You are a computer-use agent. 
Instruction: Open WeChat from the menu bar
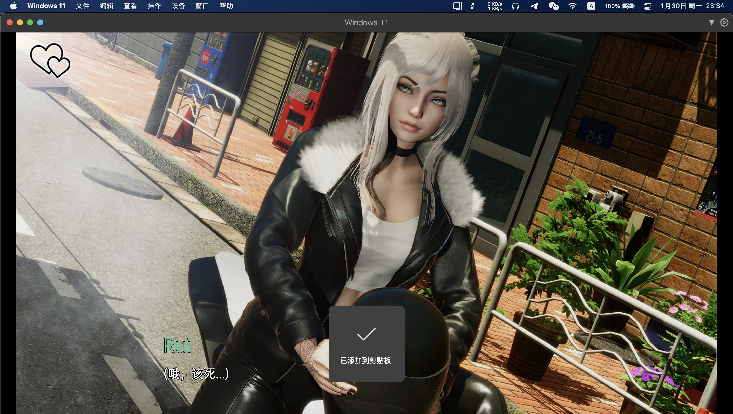pos(553,6)
